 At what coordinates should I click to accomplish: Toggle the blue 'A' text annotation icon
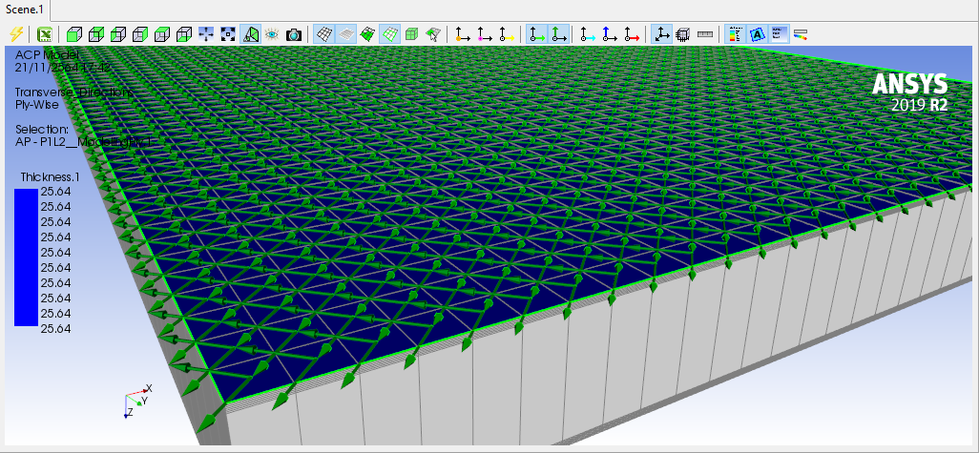click(758, 34)
